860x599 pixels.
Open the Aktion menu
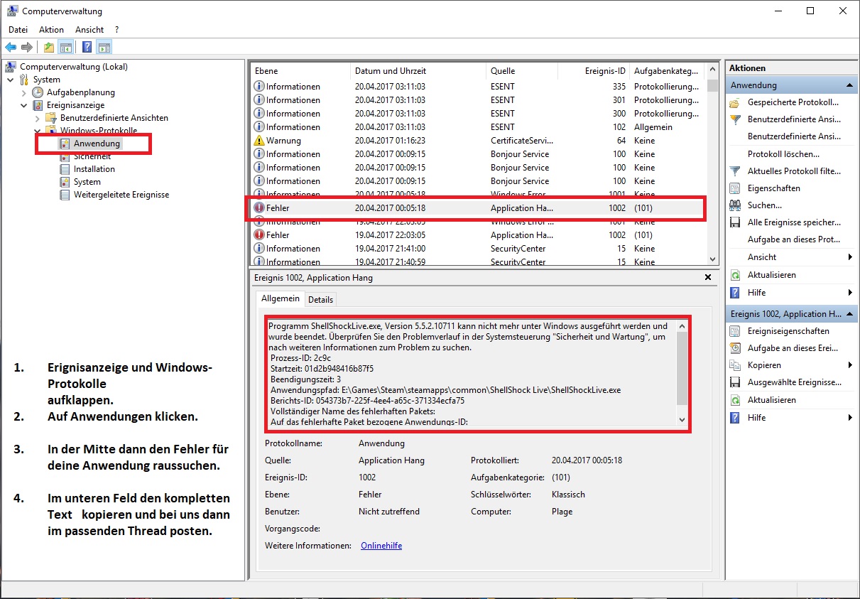[x=51, y=30]
